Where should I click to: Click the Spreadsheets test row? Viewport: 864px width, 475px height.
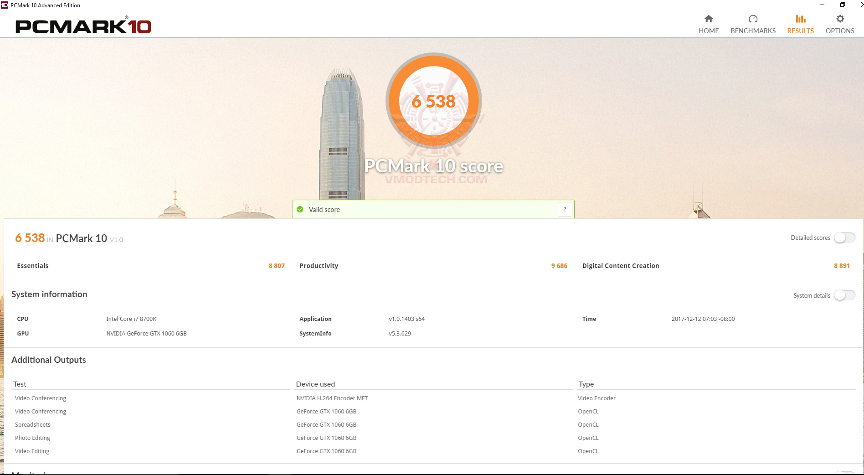[32, 424]
